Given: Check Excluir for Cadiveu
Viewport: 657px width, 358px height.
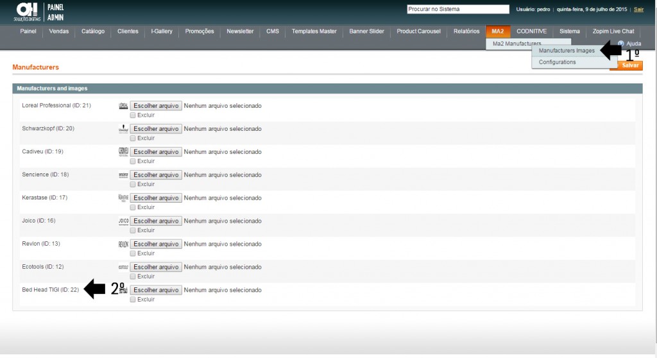Looking at the screenshot, I should (x=133, y=162).
